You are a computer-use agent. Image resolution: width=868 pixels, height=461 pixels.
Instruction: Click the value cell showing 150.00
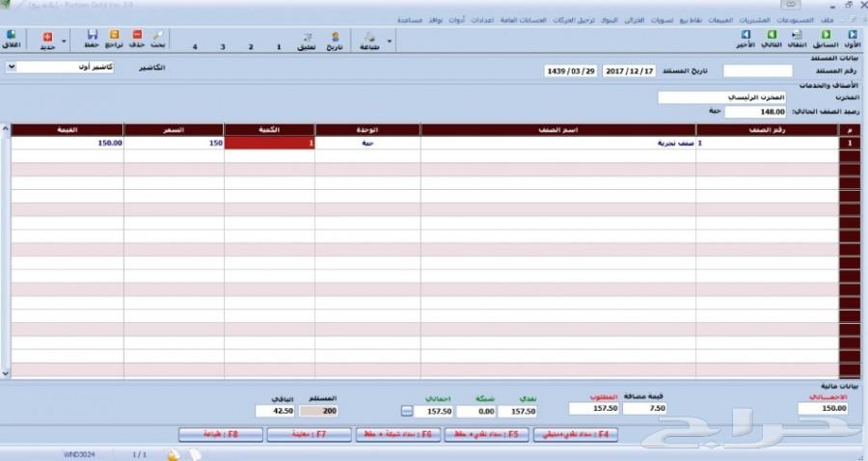67,143
